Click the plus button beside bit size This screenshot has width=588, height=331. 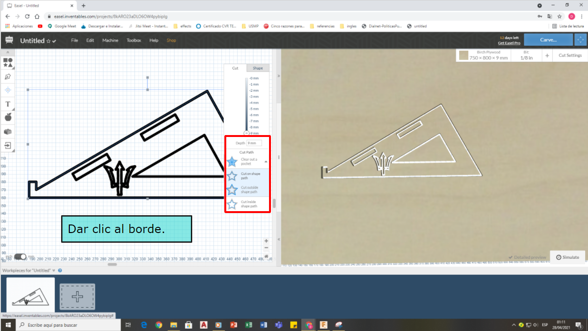(x=547, y=56)
